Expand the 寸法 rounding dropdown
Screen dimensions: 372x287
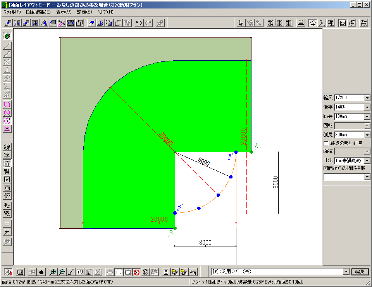coord(367,161)
